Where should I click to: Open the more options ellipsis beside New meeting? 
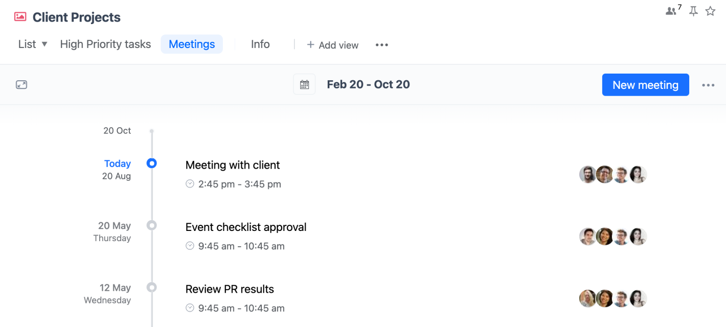[708, 85]
